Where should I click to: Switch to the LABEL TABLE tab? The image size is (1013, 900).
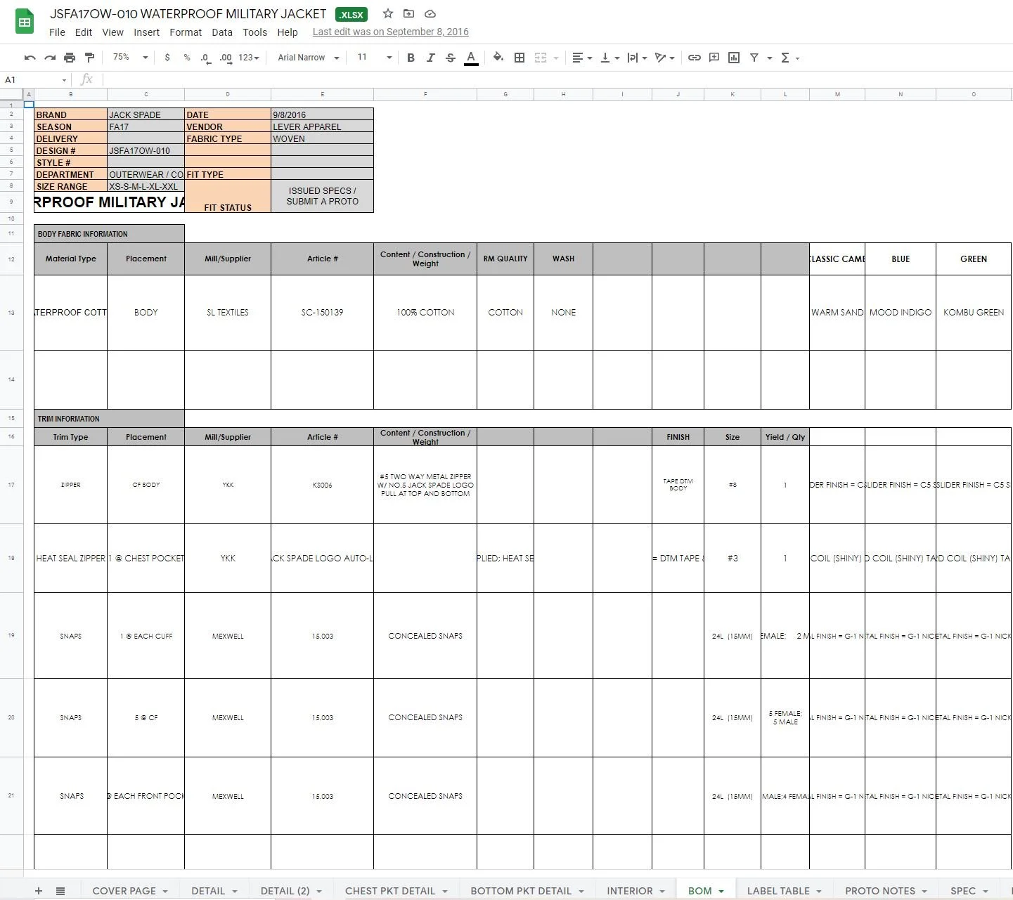coord(784,890)
